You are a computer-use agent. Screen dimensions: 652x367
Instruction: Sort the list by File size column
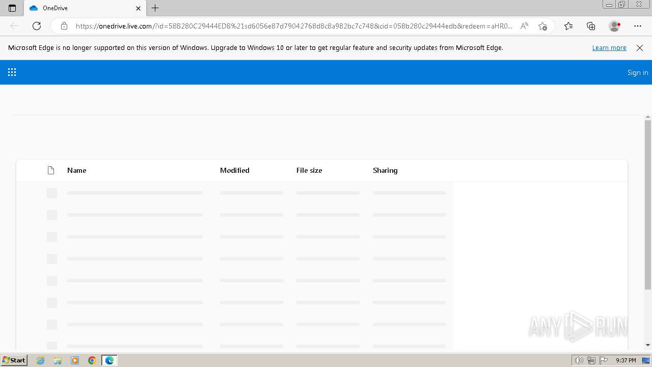pos(309,170)
